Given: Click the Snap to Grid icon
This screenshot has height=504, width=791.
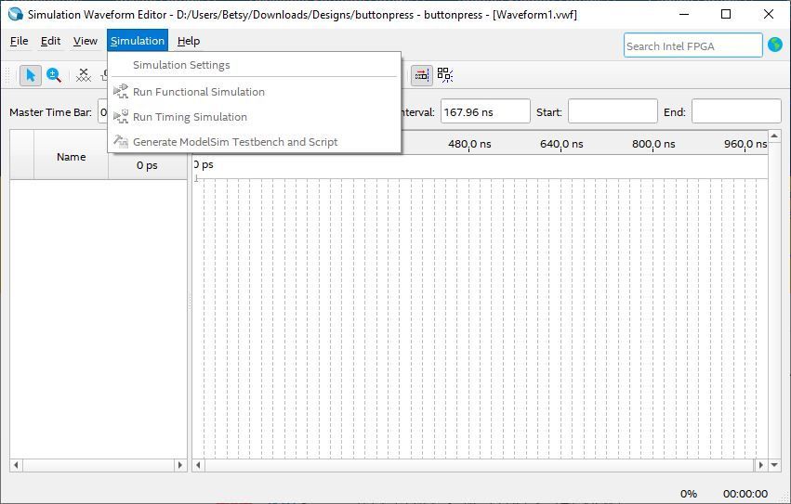Looking at the screenshot, I should [444, 75].
